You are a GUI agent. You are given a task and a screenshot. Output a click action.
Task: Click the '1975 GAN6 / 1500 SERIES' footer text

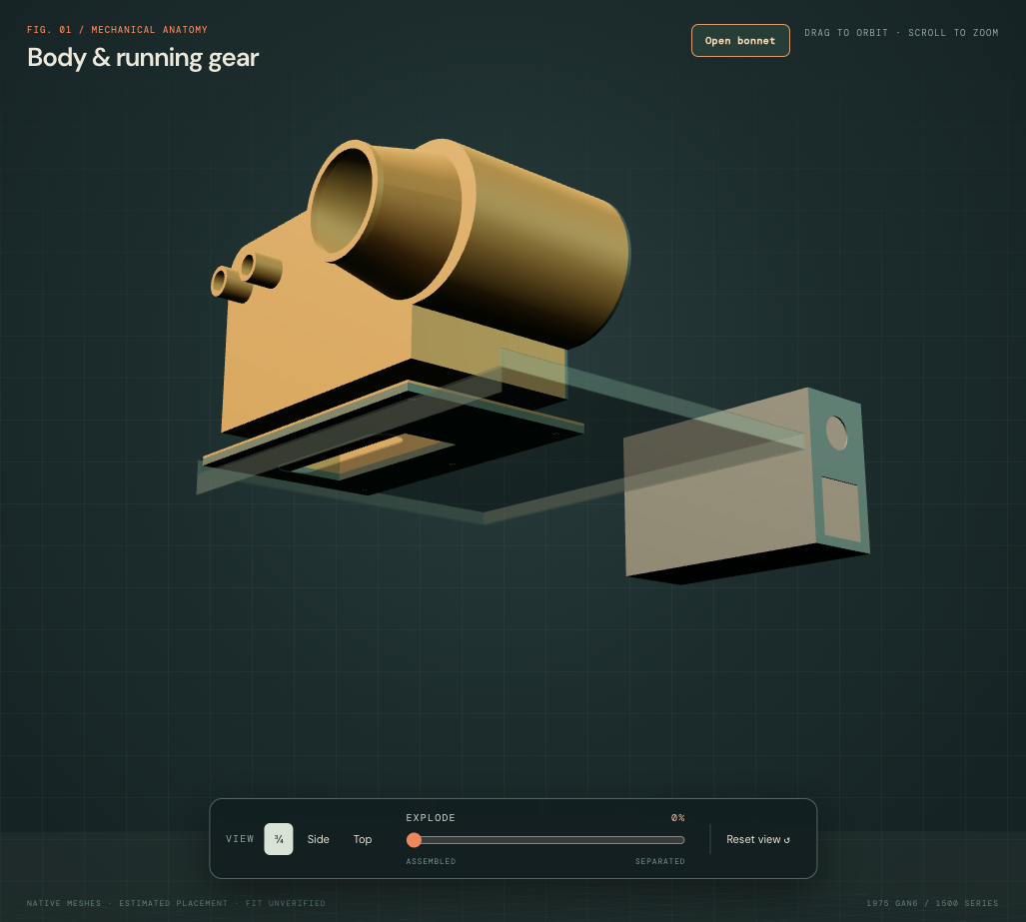tap(932, 903)
